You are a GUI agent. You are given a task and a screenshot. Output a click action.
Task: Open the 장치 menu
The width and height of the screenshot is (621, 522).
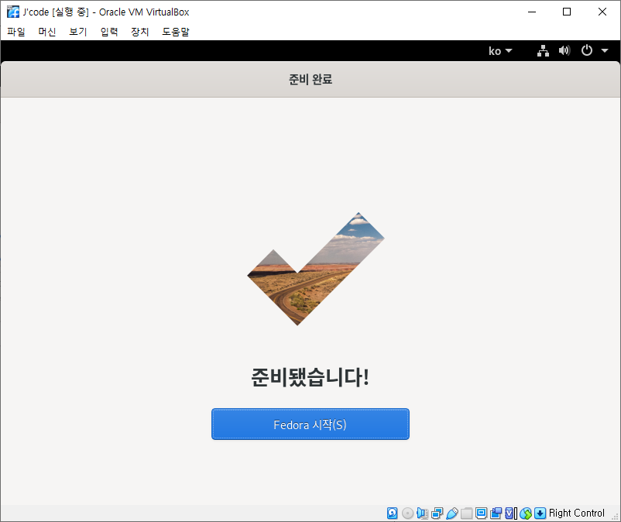pyautogui.click(x=140, y=32)
